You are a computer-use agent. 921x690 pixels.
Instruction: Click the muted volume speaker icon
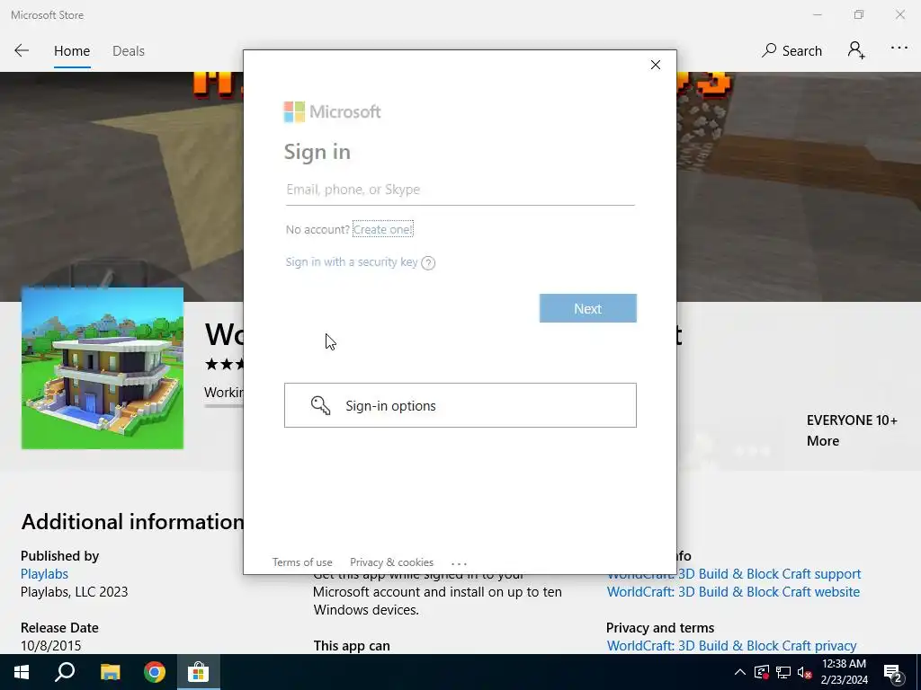coord(805,673)
